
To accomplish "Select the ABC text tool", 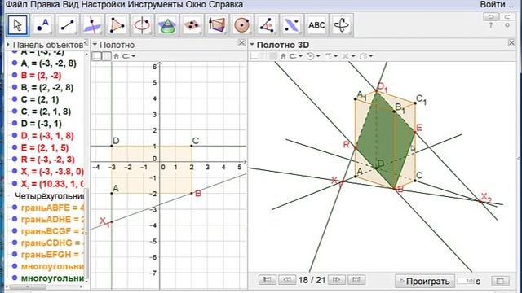I will point(316,25).
